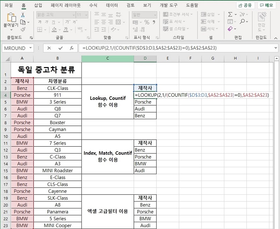Screen dimensions: 280x229
Task: Click the text orientation icon
Action: coord(113,29)
